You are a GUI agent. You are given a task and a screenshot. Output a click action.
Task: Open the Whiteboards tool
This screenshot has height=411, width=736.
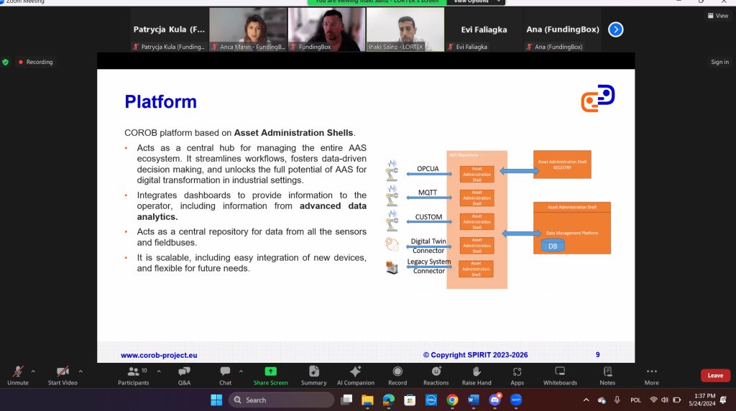pos(560,372)
